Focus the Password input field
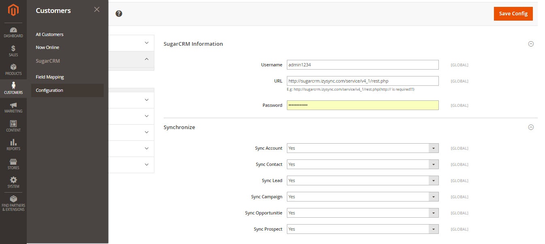This screenshot has height=244, width=545. pyautogui.click(x=363, y=105)
